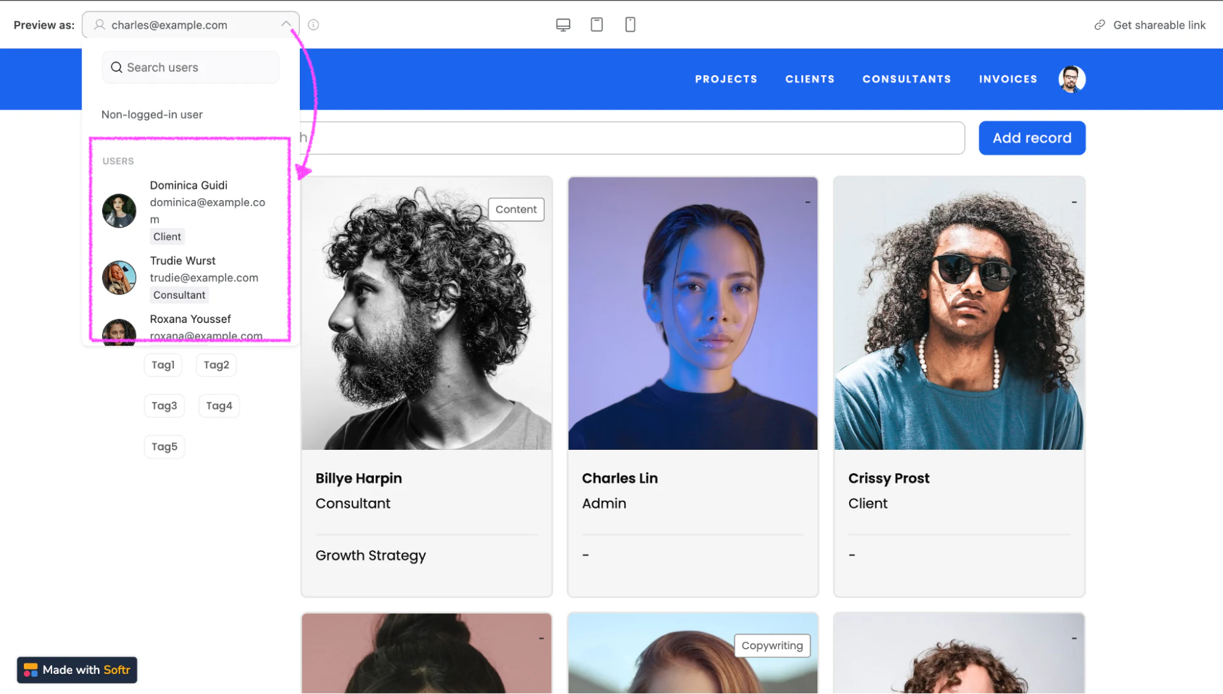The height and width of the screenshot is (694, 1223).
Task: Click the Made with Softr badge
Action: coord(77,670)
